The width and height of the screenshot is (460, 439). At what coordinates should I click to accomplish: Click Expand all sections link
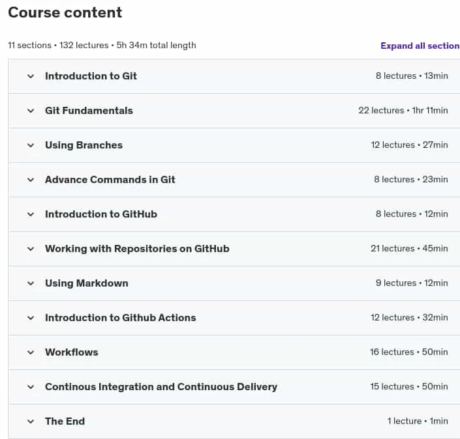[x=420, y=46]
